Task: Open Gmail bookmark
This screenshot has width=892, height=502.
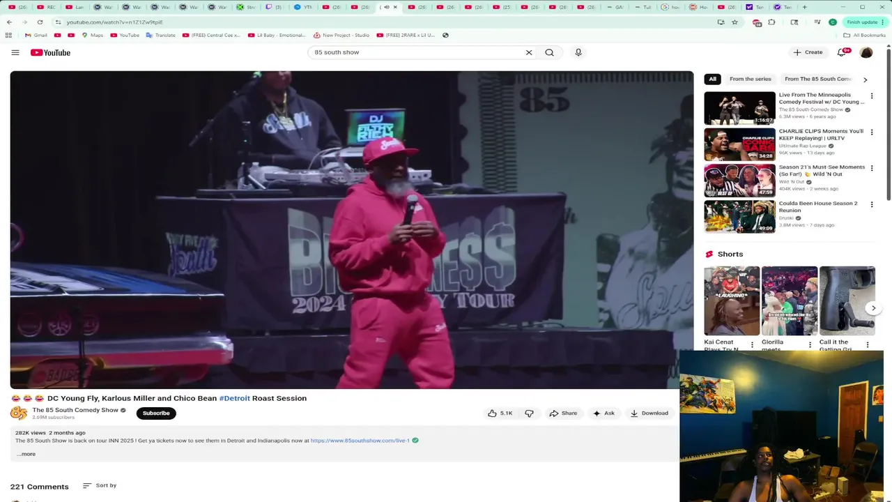Action: pyautogui.click(x=36, y=35)
